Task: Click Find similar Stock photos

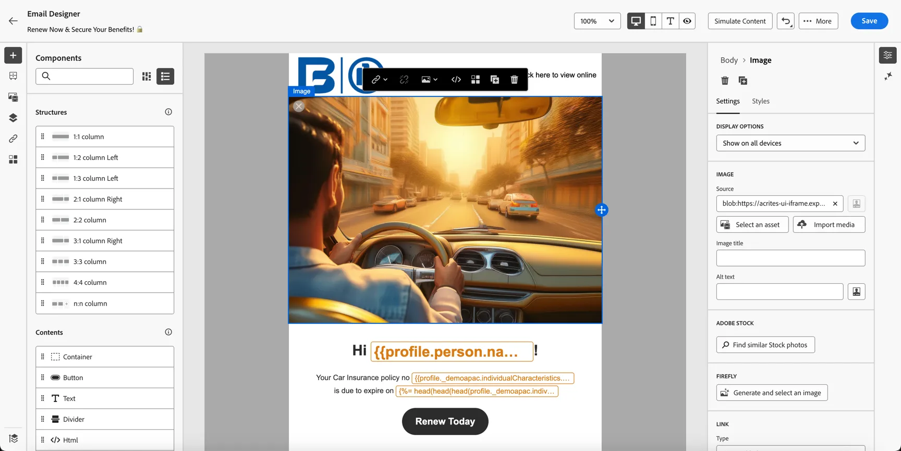Action: tap(765, 345)
